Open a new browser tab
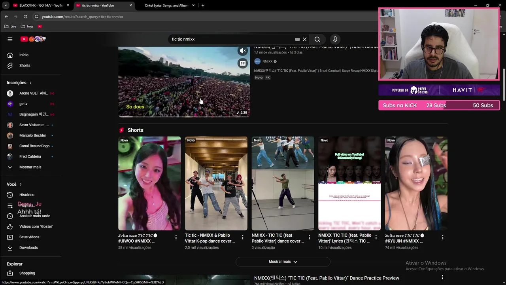Image resolution: width=506 pixels, height=285 pixels. pos(203,6)
